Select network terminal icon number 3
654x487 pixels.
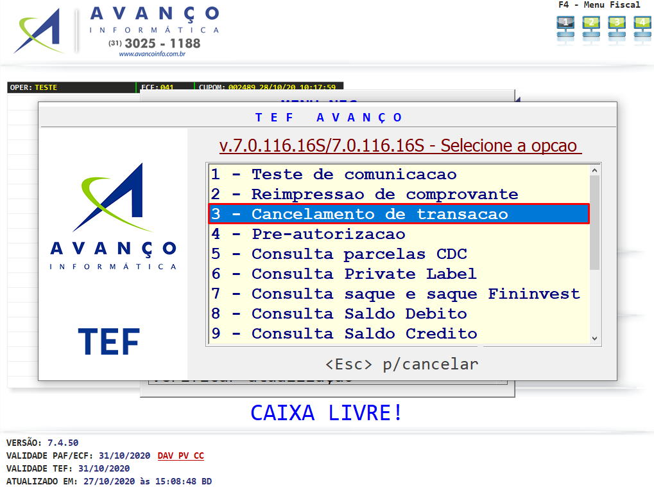tap(617, 28)
